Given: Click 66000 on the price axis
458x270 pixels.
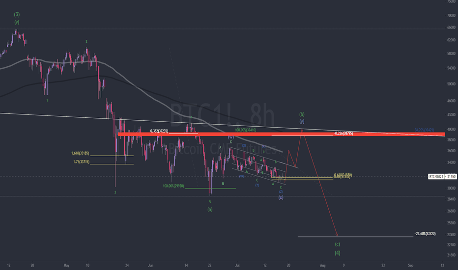Looking at the screenshot, I should tap(451, 27).
